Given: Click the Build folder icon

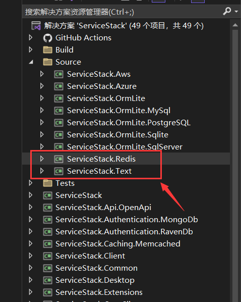Looking at the screenshot, I should tap(47, 49).
